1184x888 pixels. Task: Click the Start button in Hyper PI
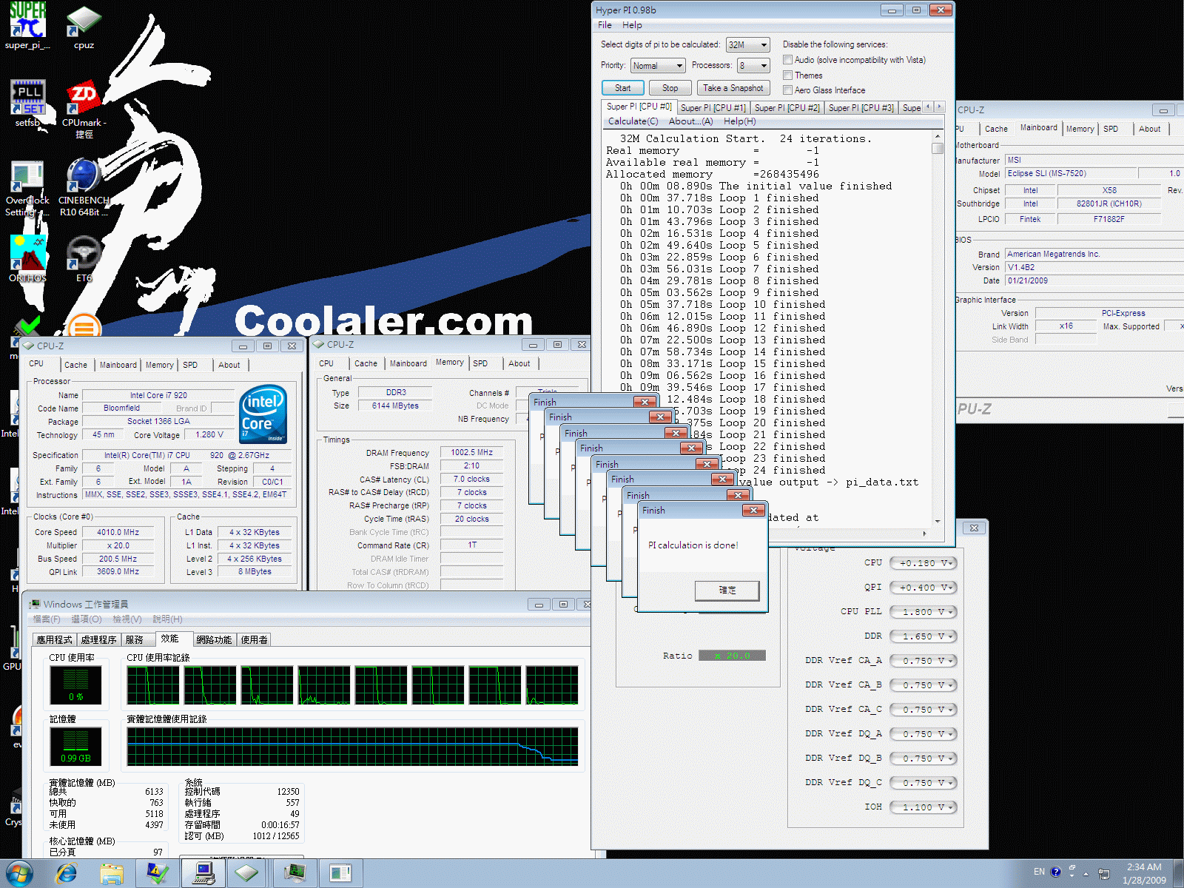(623, 88)
